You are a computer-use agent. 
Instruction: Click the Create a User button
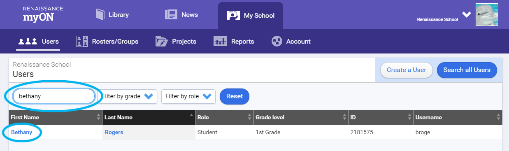(x=407, y=70)
